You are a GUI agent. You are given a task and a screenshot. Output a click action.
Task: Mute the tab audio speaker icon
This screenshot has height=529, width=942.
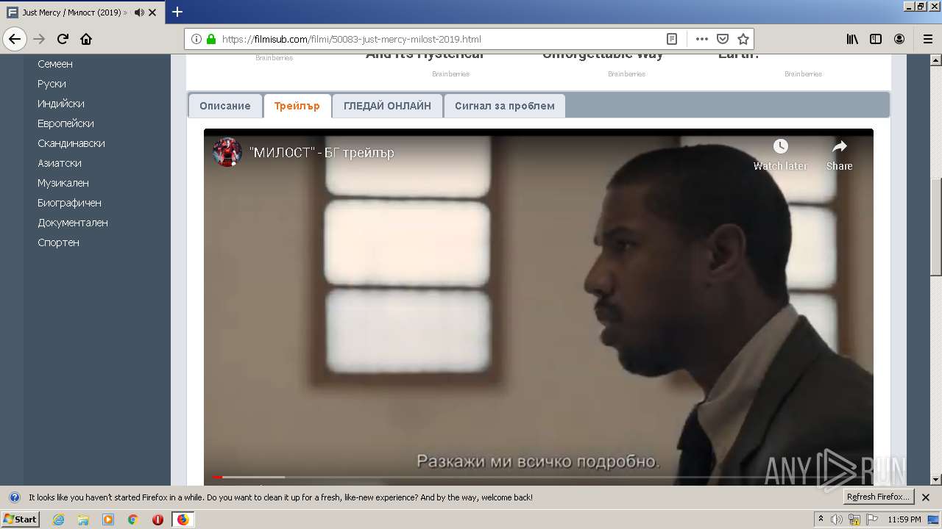tap(138, 12)
